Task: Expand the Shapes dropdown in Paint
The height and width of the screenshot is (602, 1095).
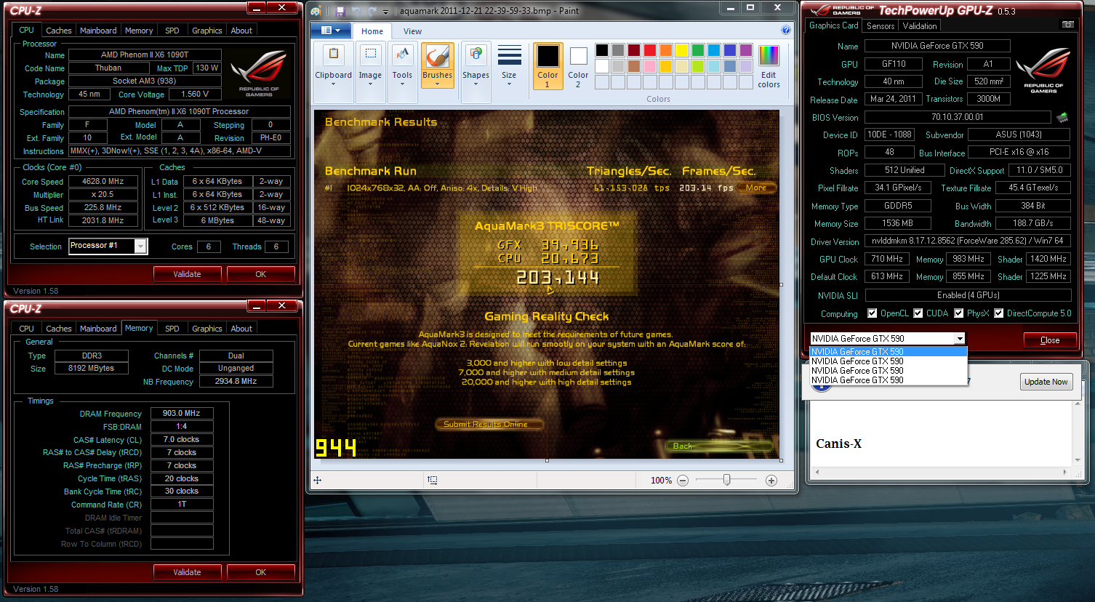Action: [x=476, y=84]
